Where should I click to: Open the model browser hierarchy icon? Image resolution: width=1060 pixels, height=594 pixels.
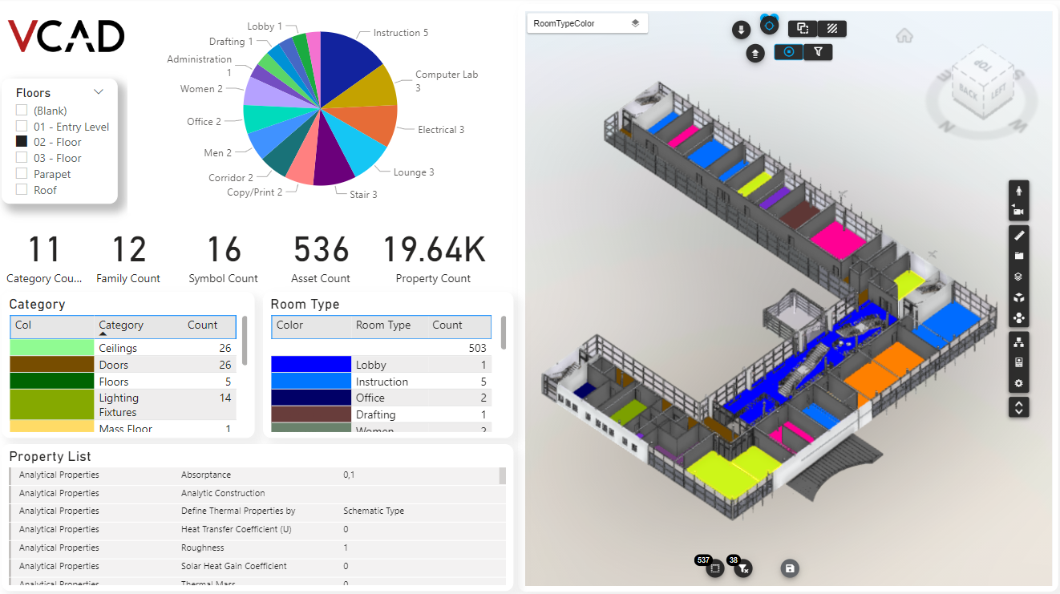[1018, 343]
